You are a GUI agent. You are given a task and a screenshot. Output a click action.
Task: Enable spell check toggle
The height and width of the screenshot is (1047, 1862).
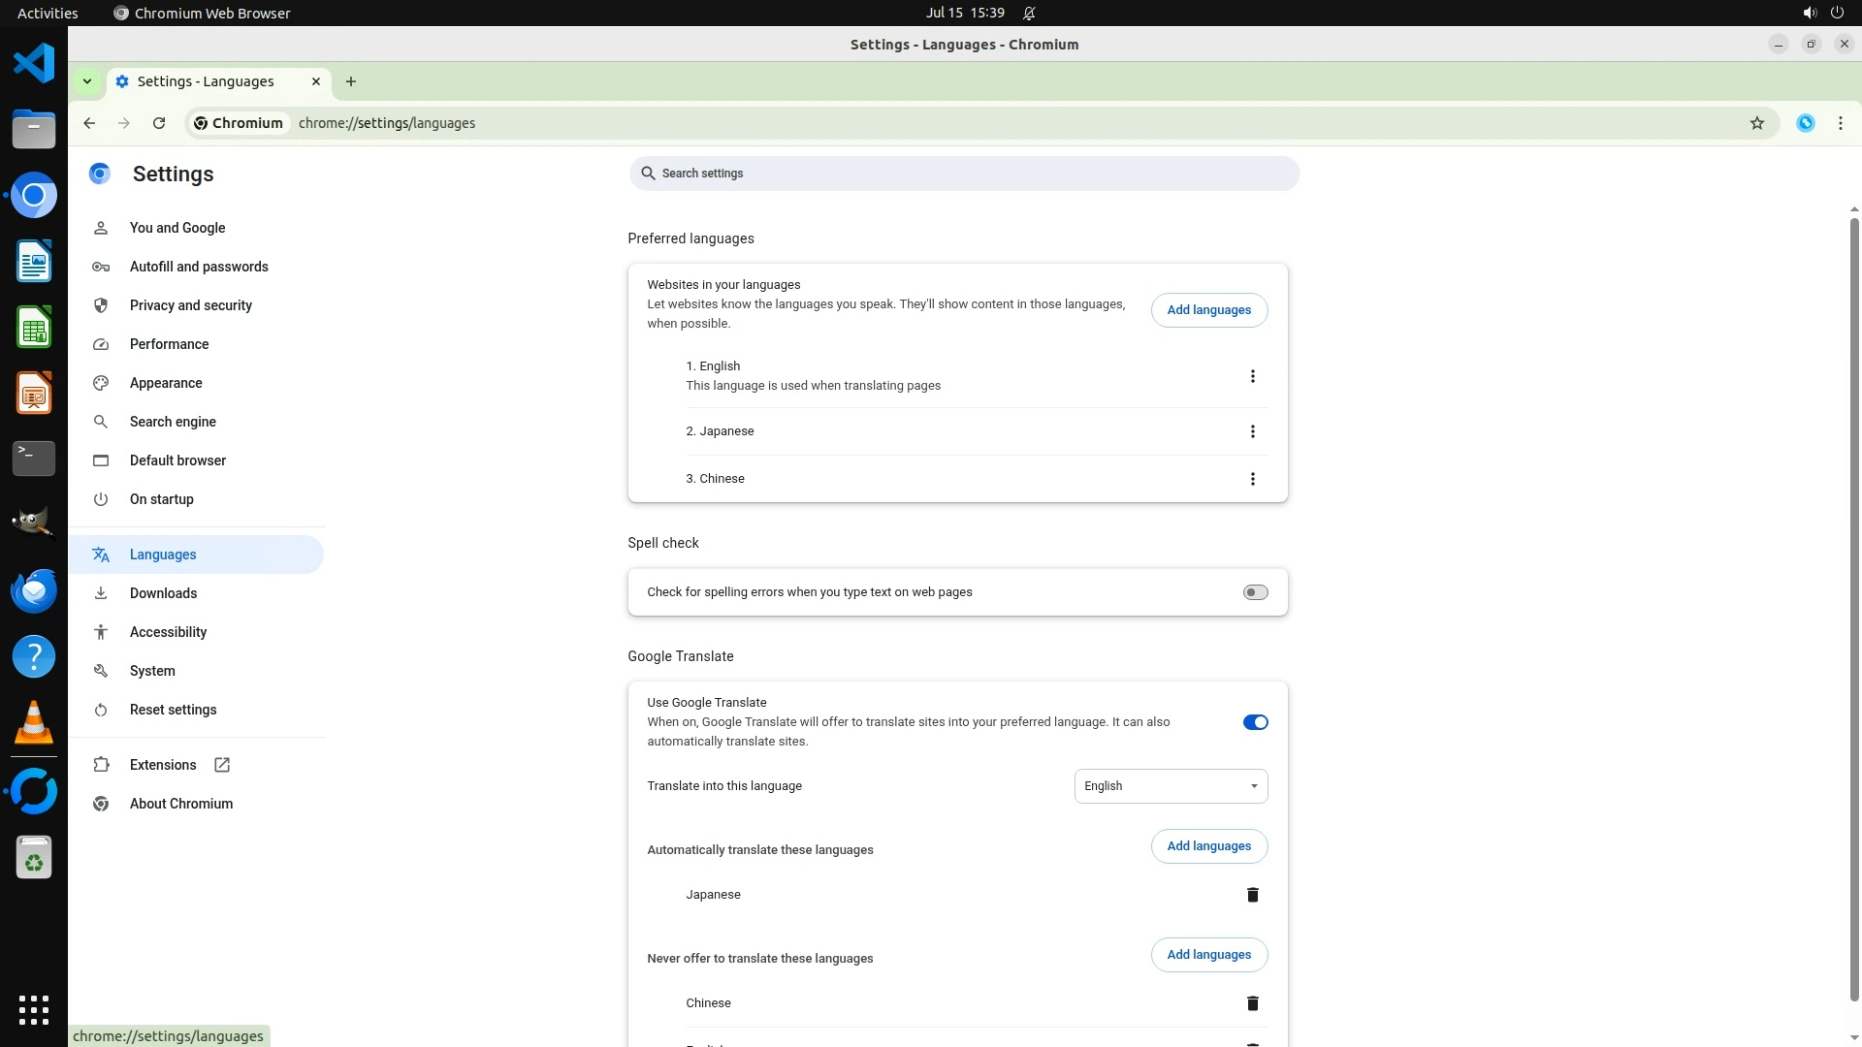click(x=1255, y=592)
